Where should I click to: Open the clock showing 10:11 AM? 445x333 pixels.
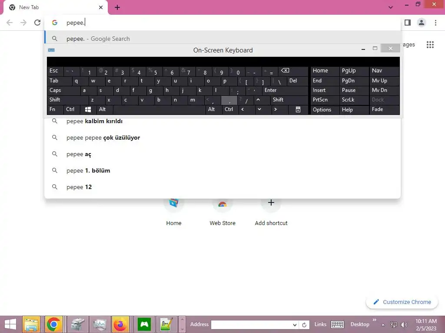pyautogui.click(x=426, y=324)
